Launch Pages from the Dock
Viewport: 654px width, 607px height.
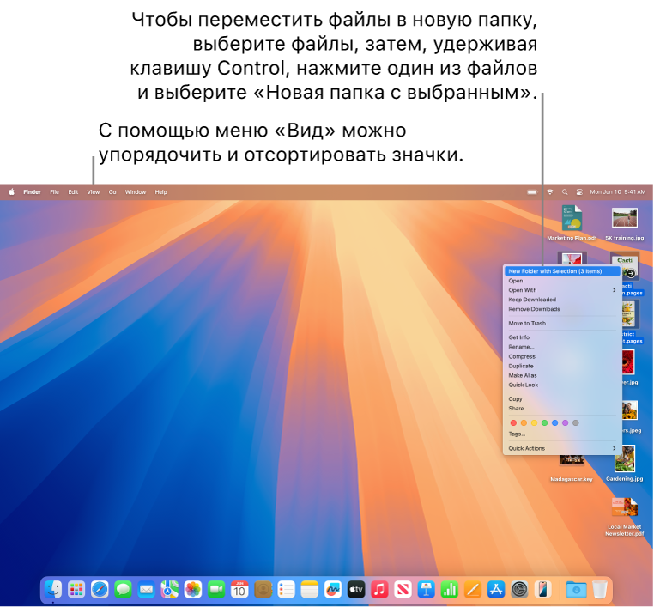click(473, 590)
